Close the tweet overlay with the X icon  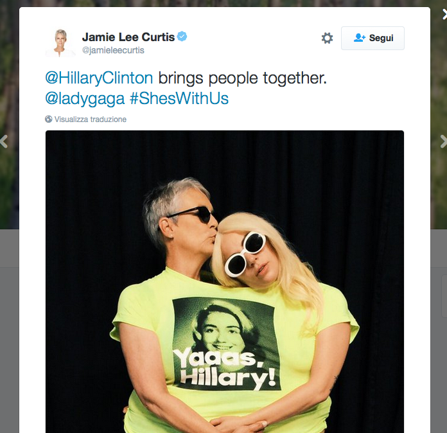444,14
